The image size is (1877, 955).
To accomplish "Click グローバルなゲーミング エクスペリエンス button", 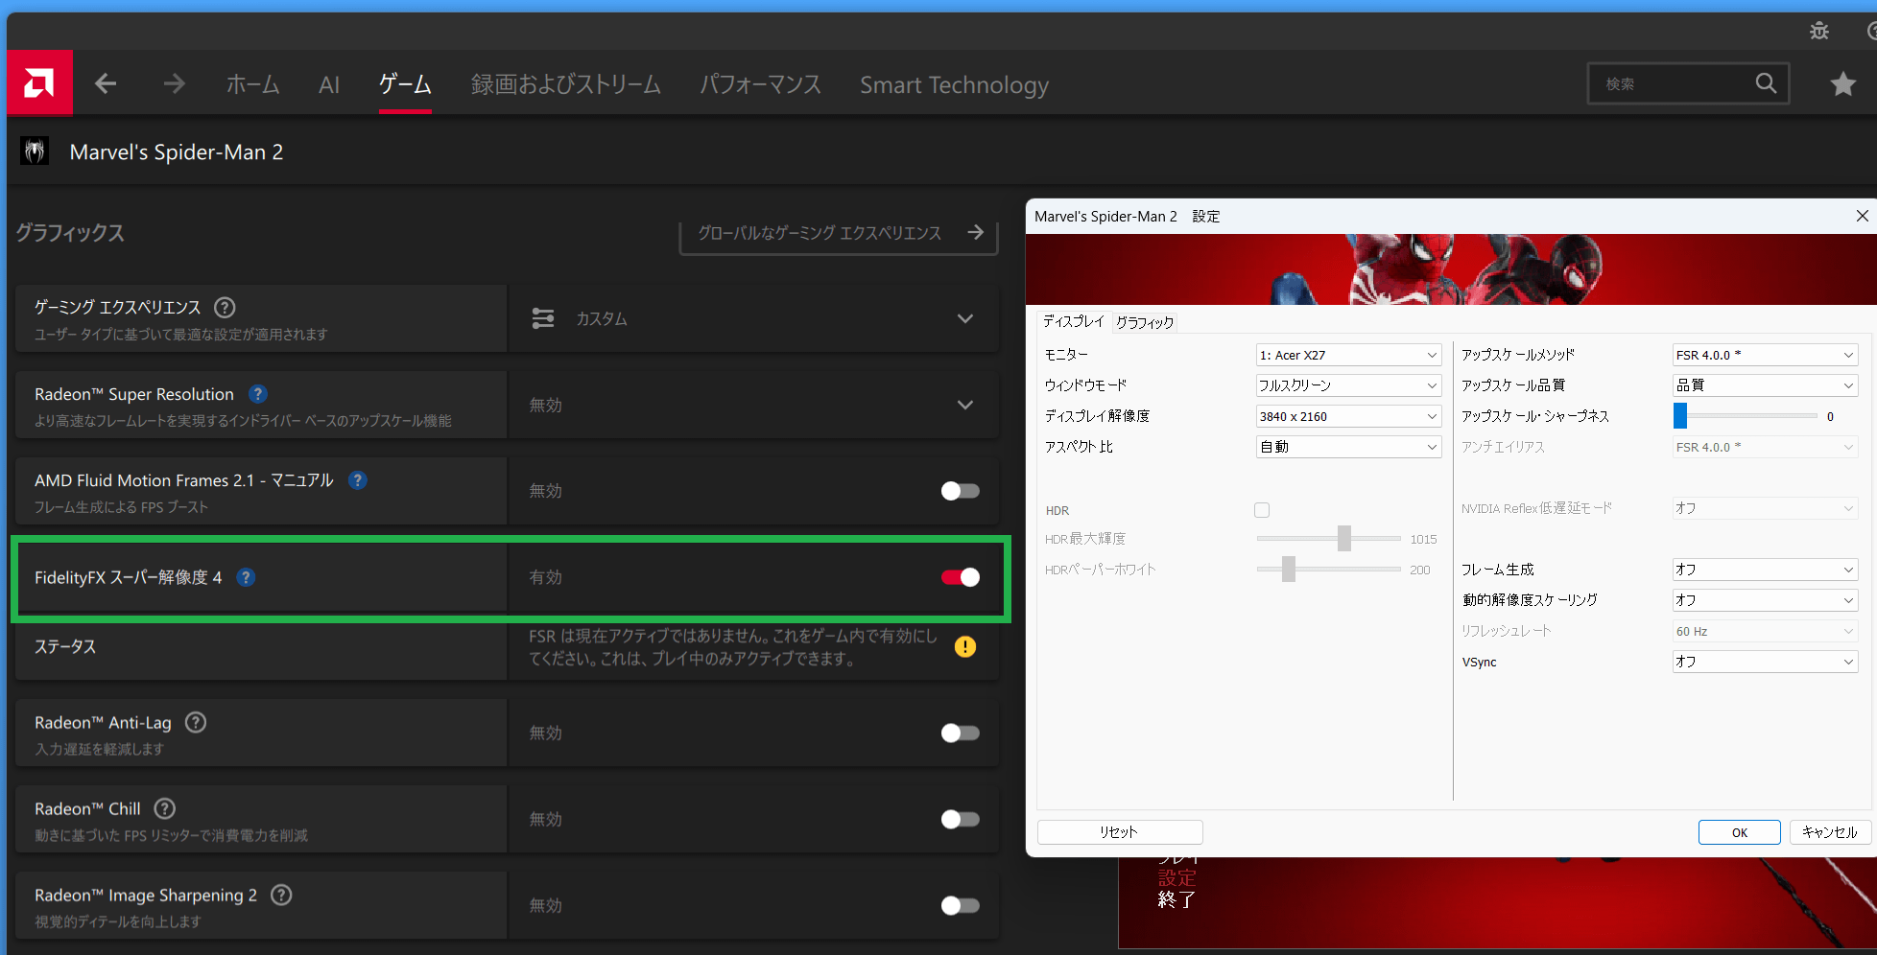I will pyautogui.click(x=839, y=233).
